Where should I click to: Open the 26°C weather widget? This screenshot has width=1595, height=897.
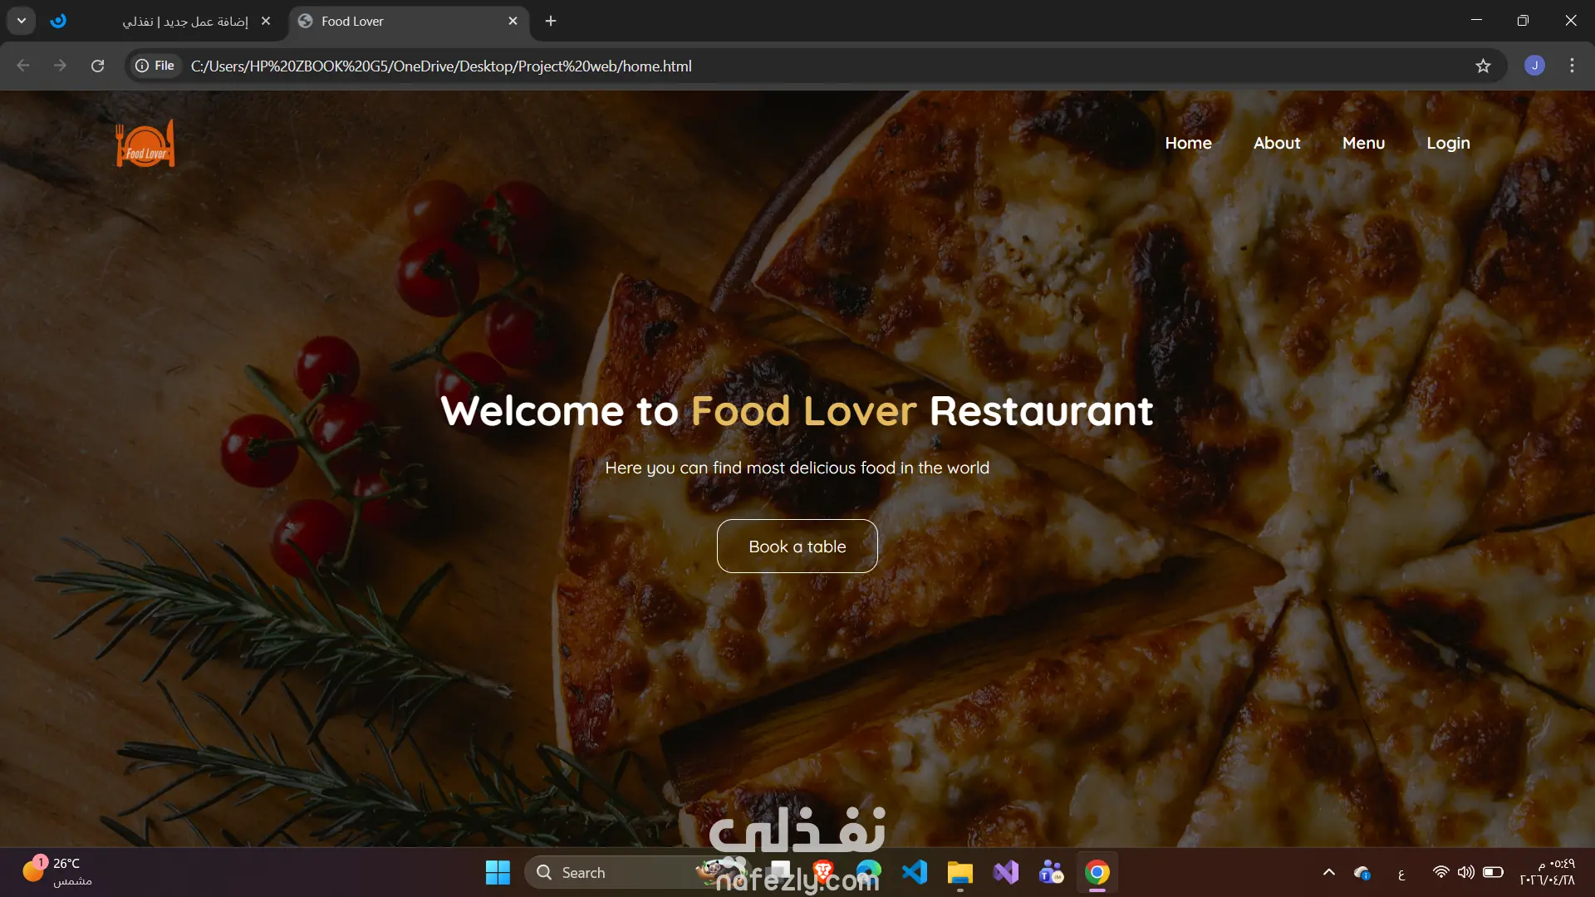tap(56, 872)
